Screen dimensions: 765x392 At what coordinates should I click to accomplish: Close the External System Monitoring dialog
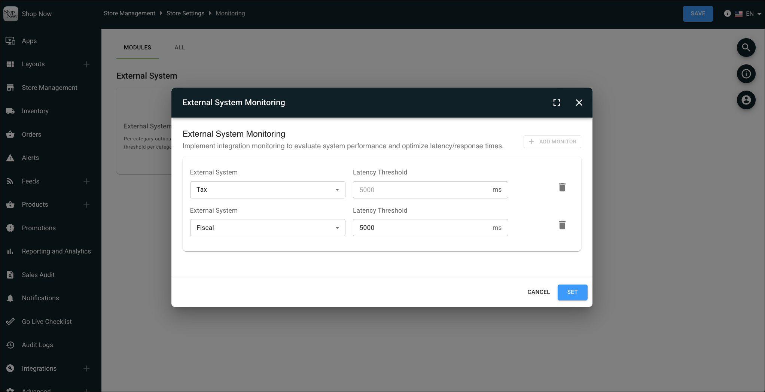pyautogui.click(x=579, y=103)
